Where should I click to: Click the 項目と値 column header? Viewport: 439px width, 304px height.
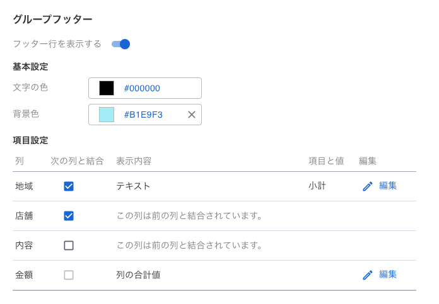326,161
